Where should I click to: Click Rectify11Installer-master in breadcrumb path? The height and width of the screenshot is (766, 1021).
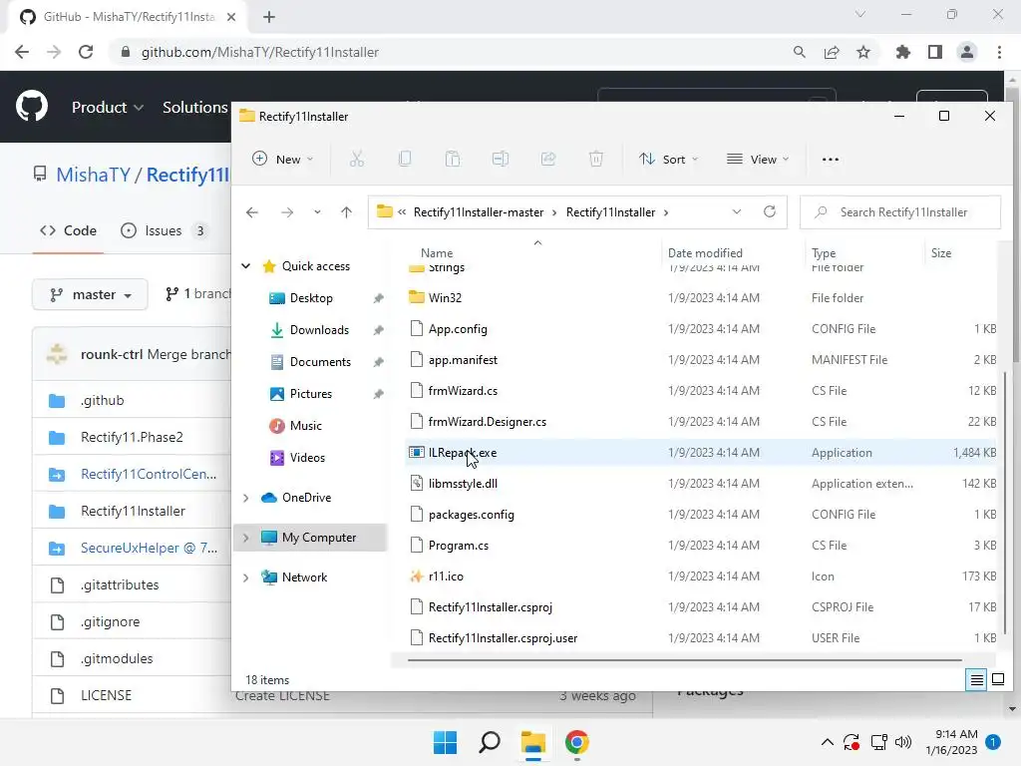pos(479,212)
